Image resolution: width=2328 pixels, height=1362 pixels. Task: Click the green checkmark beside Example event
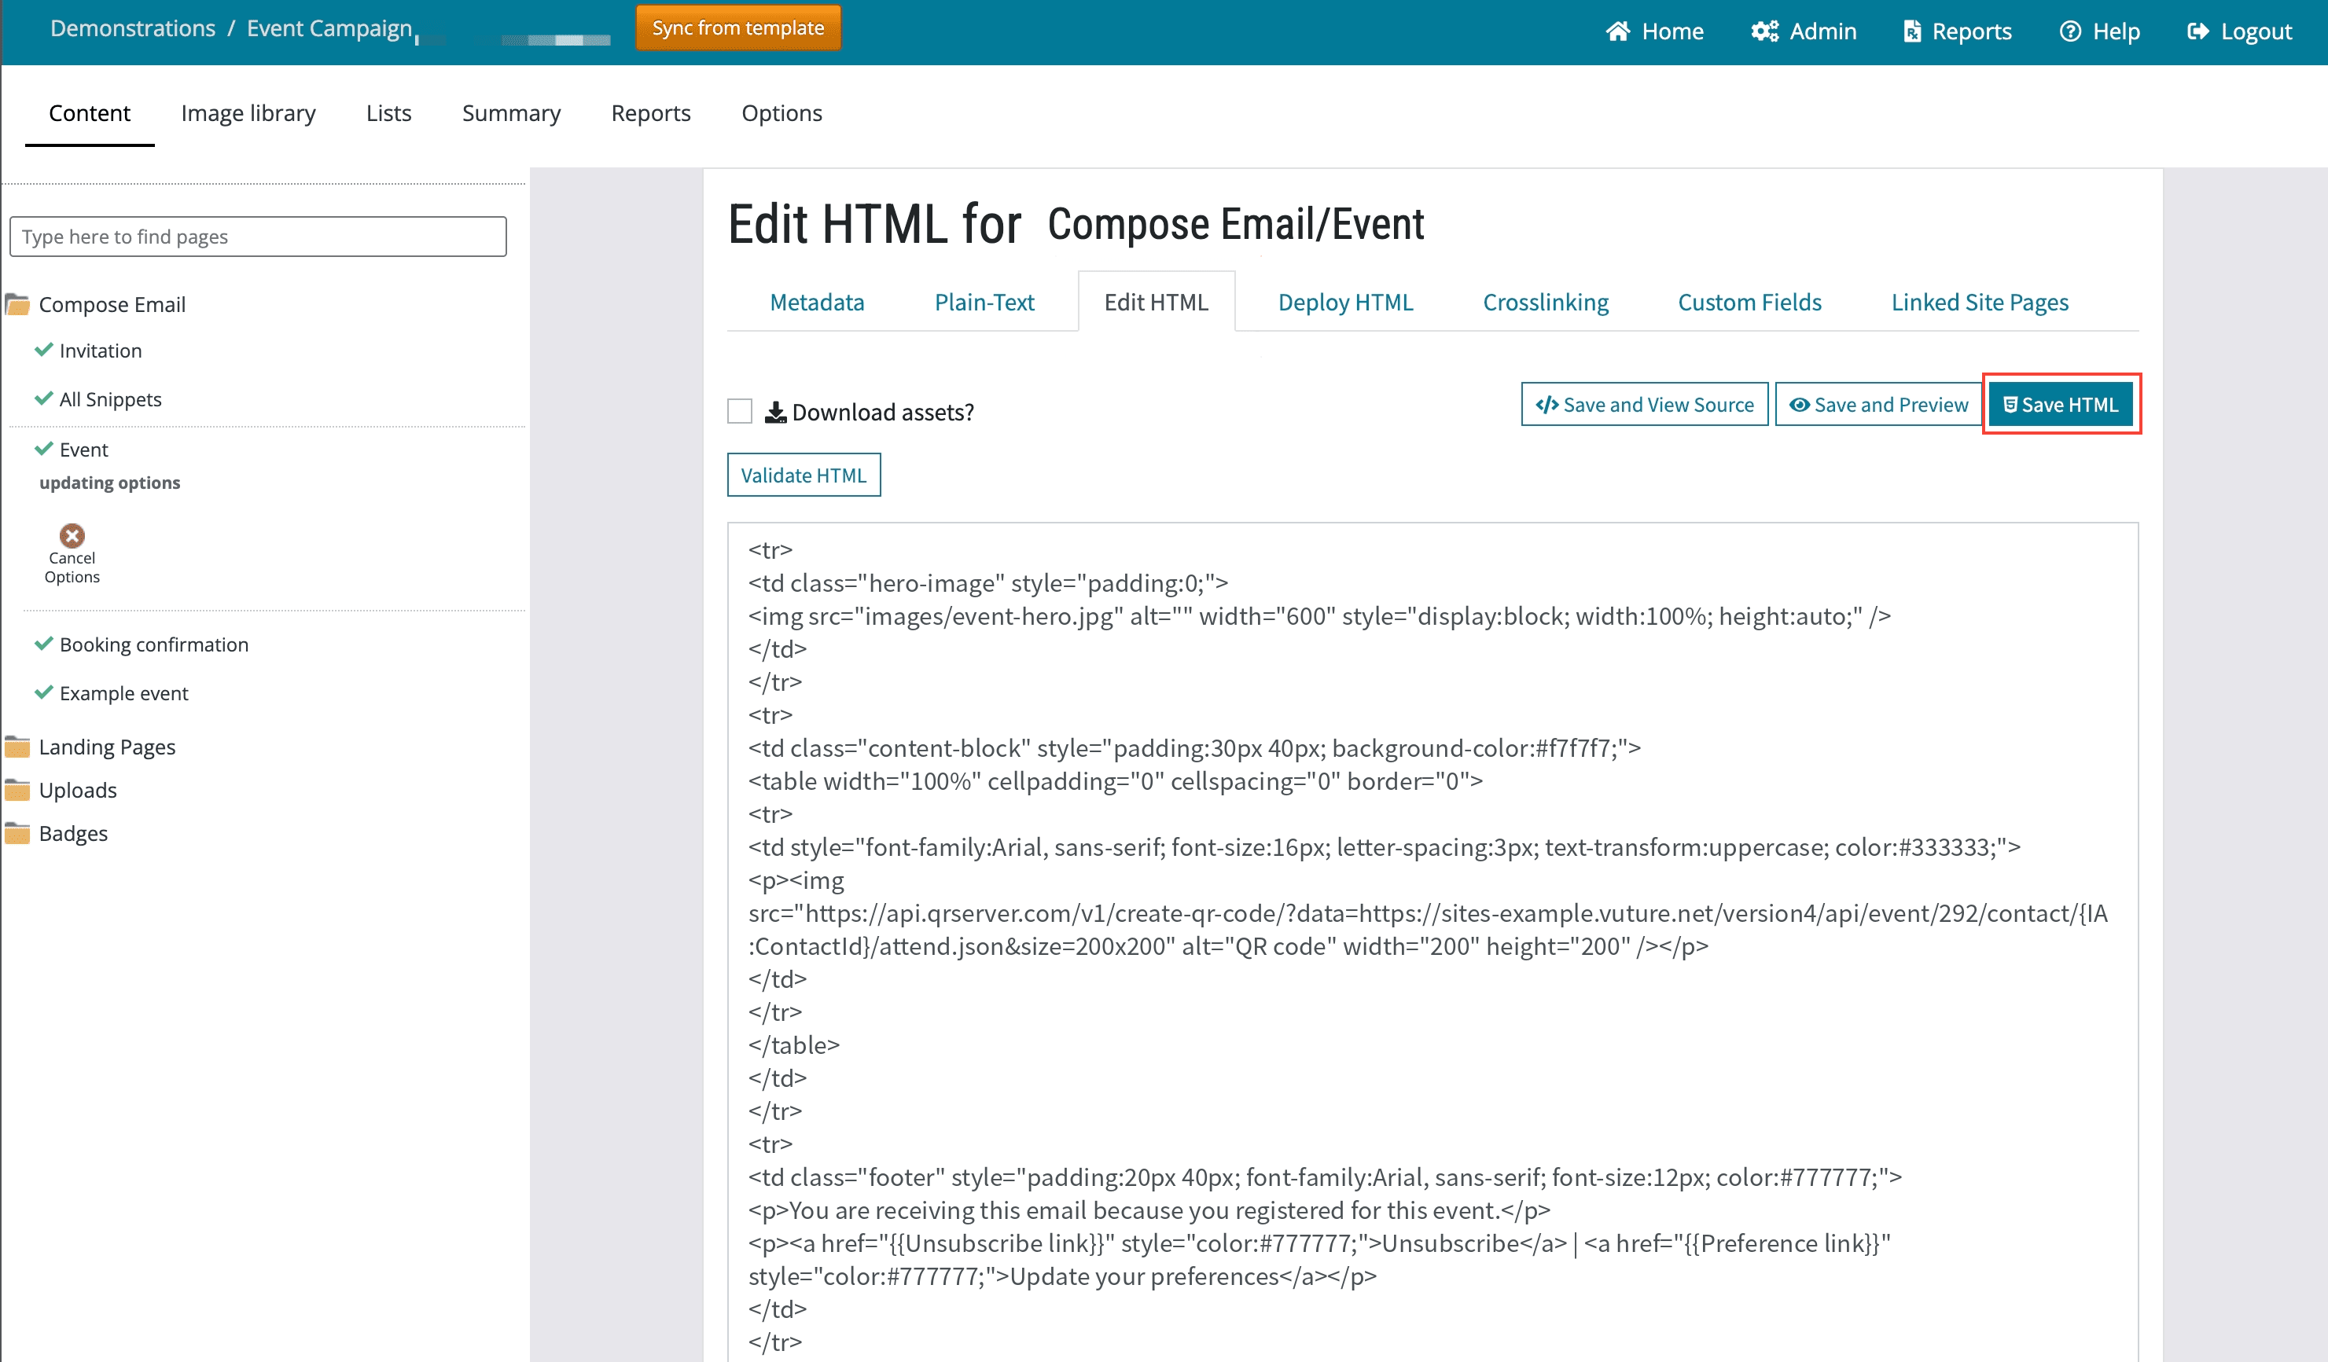pyautogui.click(x=43, y=692)
